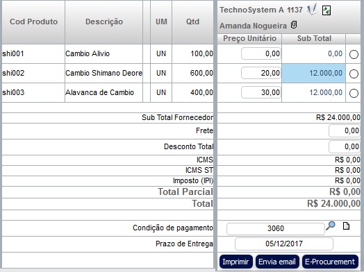Click the Prazo de Entrega label
364x272 pixels.
pos(184,244)
